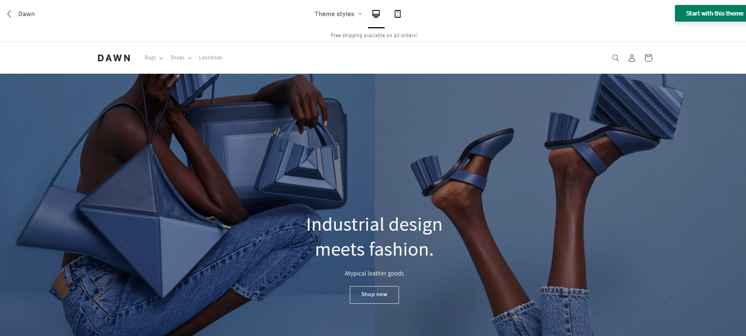Screen dimensions: 746x336
Task: Open the account login person icon
Action: [x=632, y=58]
